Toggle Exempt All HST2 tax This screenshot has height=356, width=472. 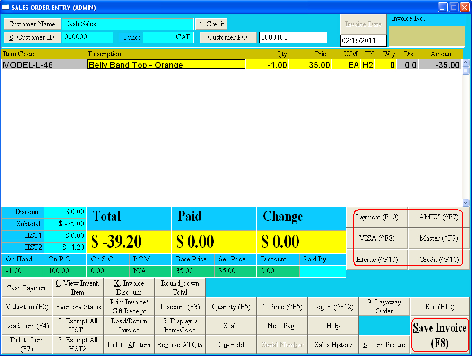(78, 345)
